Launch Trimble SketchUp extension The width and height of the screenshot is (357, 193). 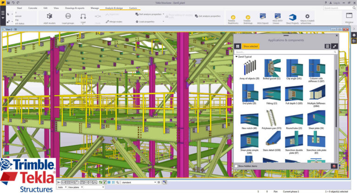coord(248,19)
